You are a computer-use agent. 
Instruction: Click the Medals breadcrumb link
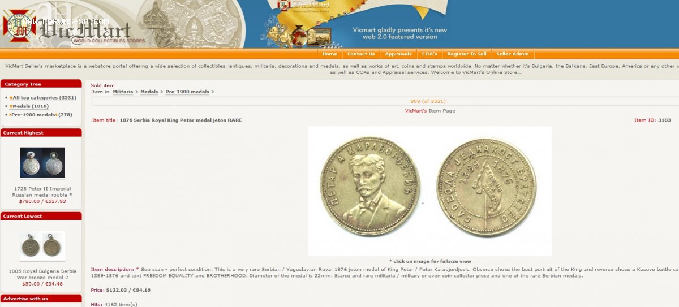[x=149, y=92]
